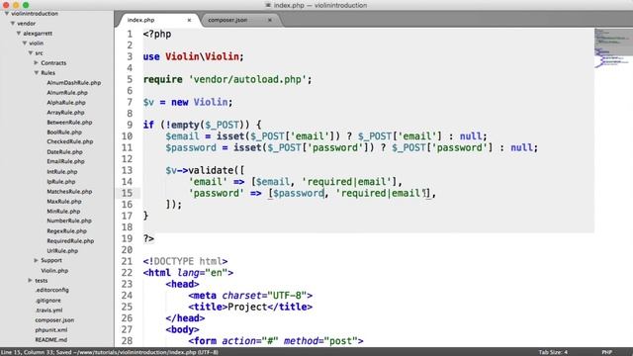633x356 pixels.
Task: Change Tab Size setting in status bar
Action: click(x=553, y=352)
